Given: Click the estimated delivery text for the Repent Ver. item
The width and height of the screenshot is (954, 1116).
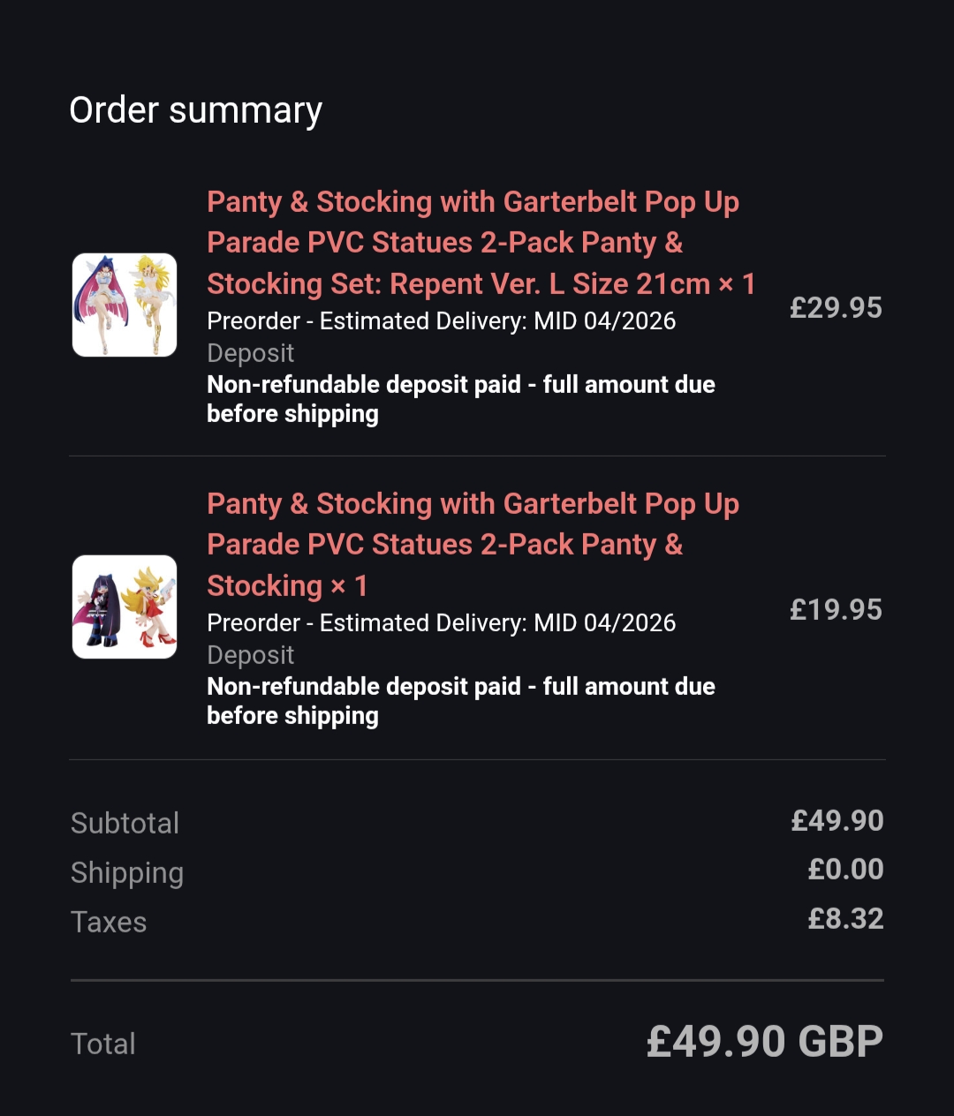Looking at the screenshot, I should (442, 320).
